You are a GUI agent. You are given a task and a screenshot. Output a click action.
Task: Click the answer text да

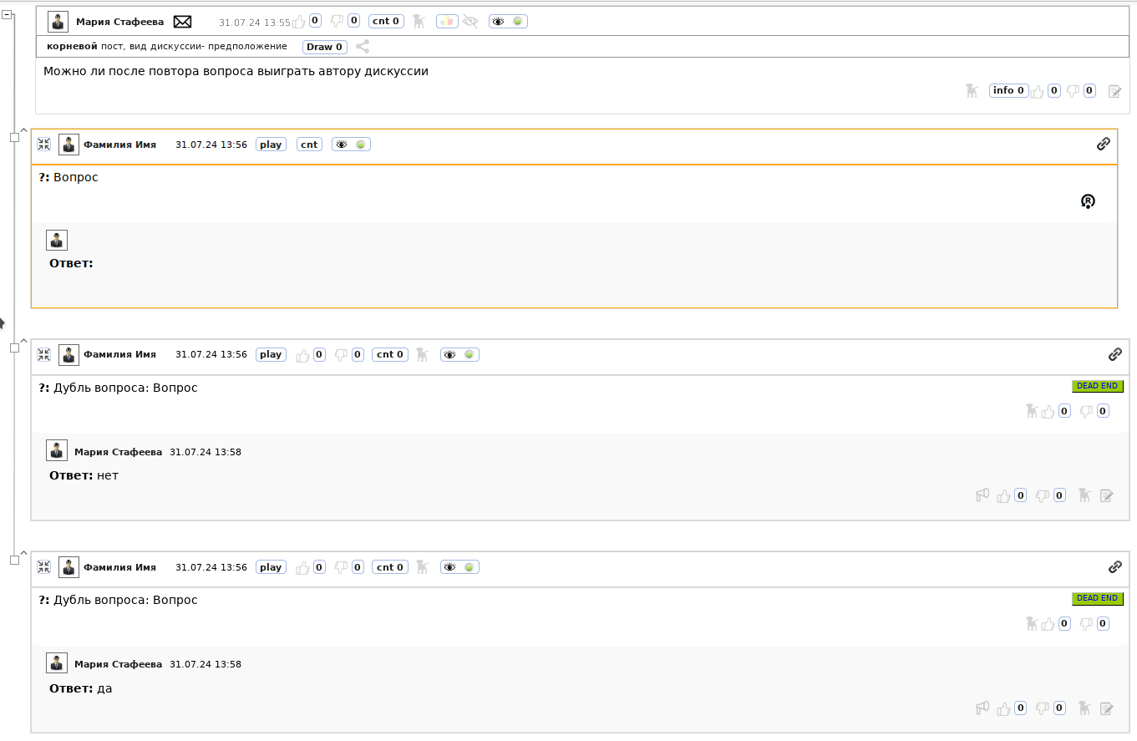pyautogui.click(x=104, y=689)
